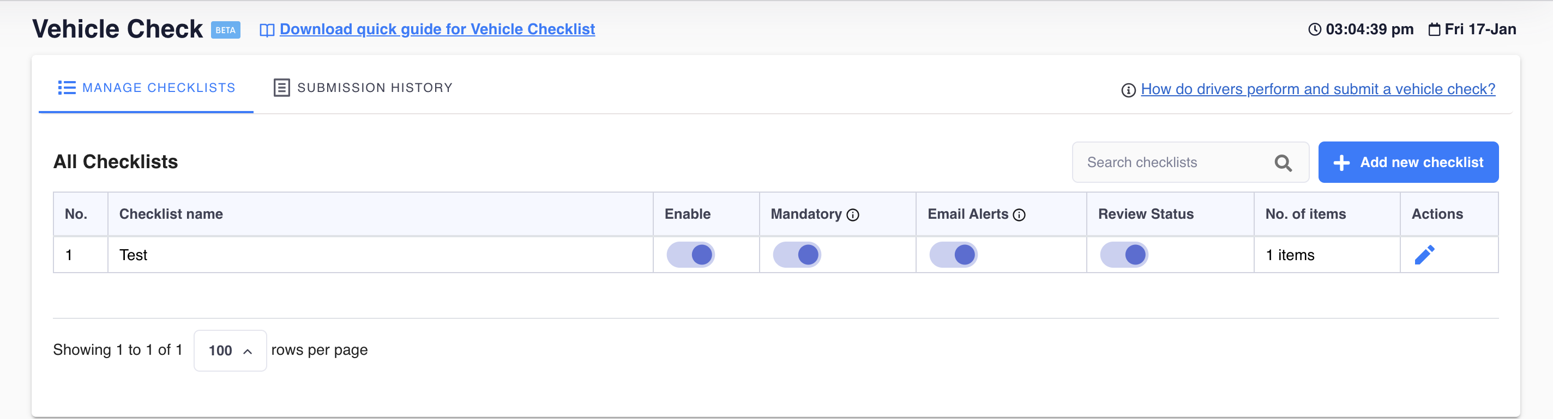Disable Email Alerts for Test checklist

coord(953,255)
